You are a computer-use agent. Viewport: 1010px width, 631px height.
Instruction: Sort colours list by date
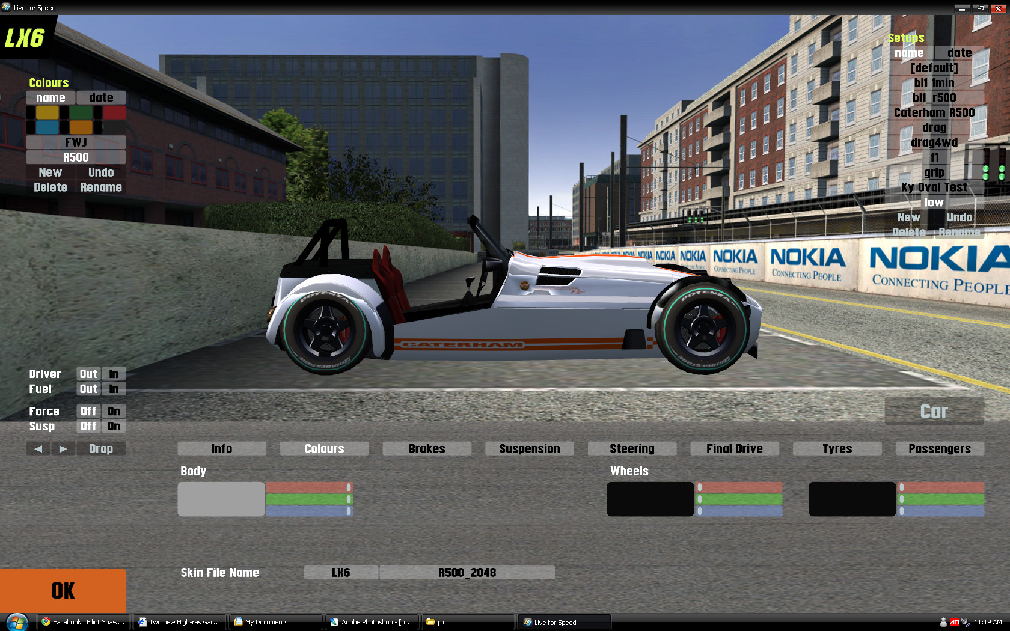(101, 97)
